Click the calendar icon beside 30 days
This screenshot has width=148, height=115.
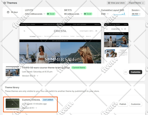pos(8,12)
